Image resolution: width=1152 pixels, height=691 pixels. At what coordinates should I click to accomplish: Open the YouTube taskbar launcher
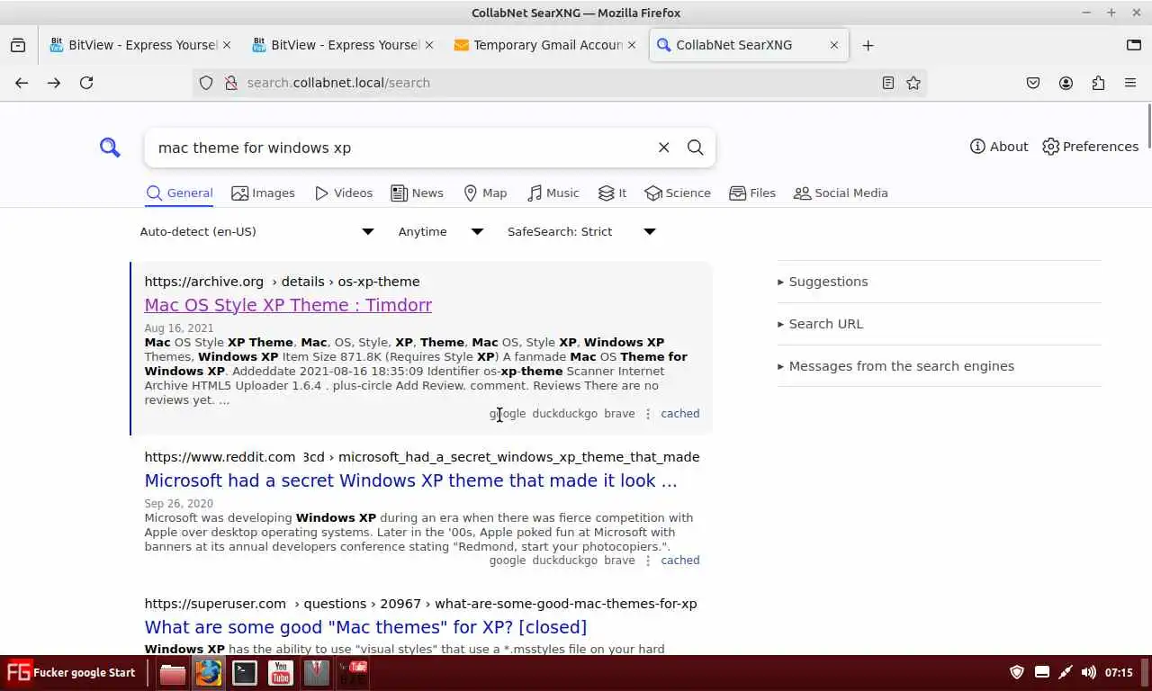[x=281, y=673]
